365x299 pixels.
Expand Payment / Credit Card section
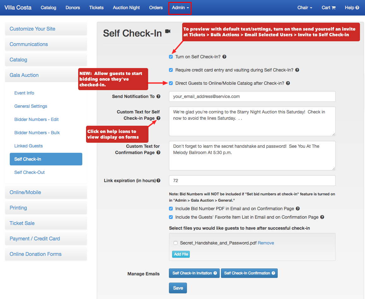point(46,239)
